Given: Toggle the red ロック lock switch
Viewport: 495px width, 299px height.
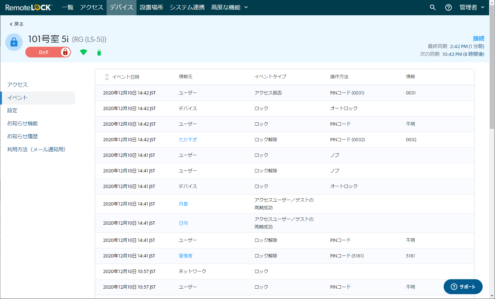Looking at the screenshot, I should pos(48,52).
